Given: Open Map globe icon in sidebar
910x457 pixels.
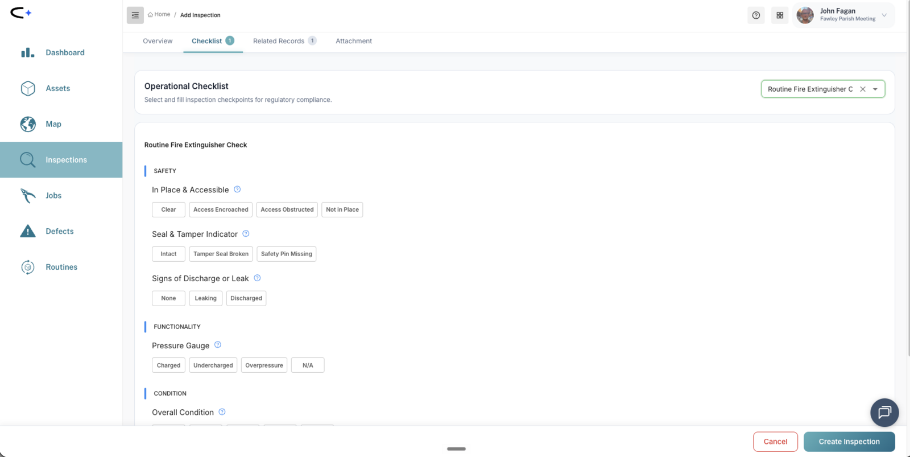Looking at the screenshot, I should pos(28,124).
